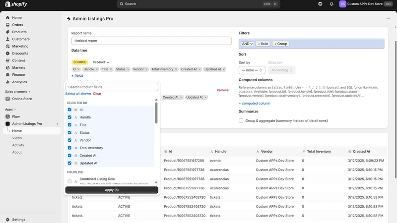
Task: Open the Sort by none dropdown
Action: pyautogui.click(x=252, y=70)
